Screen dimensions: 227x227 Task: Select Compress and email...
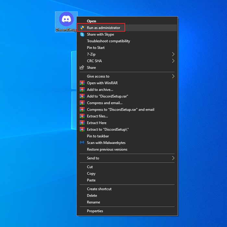click(127, 103)
